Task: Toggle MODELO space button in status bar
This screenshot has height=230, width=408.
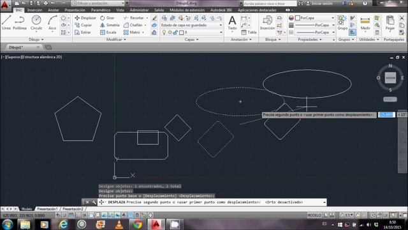Action: (x=314, y=215)
